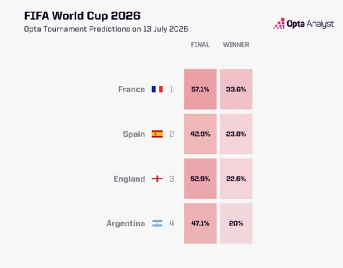Click the France flag icon
This screenshot has height=268, width=343.
[157, 89]
